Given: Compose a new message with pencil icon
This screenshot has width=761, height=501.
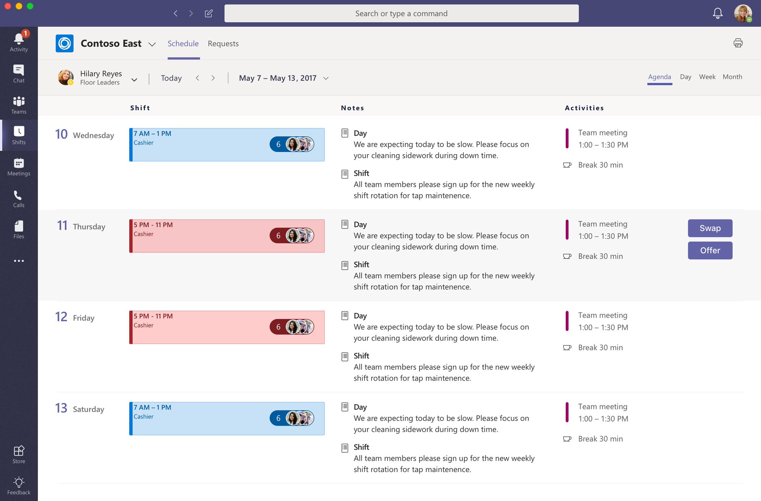Looking at the screenshot, I should pyautogui.click(x=209, y=13).
